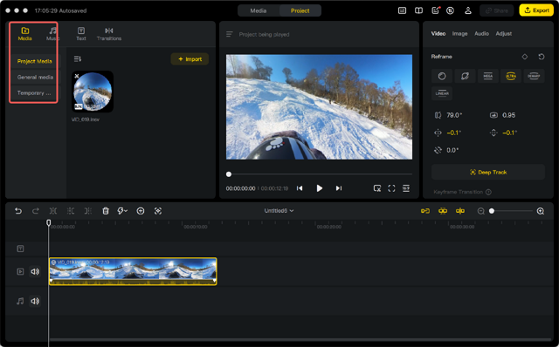The height and width of the screenshot is (347, 559).
Task: Click the Import button
Action: point(190,59)
